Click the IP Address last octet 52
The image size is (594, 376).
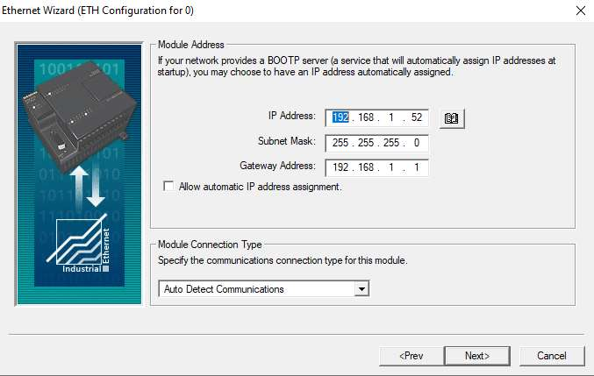[416, 118]
